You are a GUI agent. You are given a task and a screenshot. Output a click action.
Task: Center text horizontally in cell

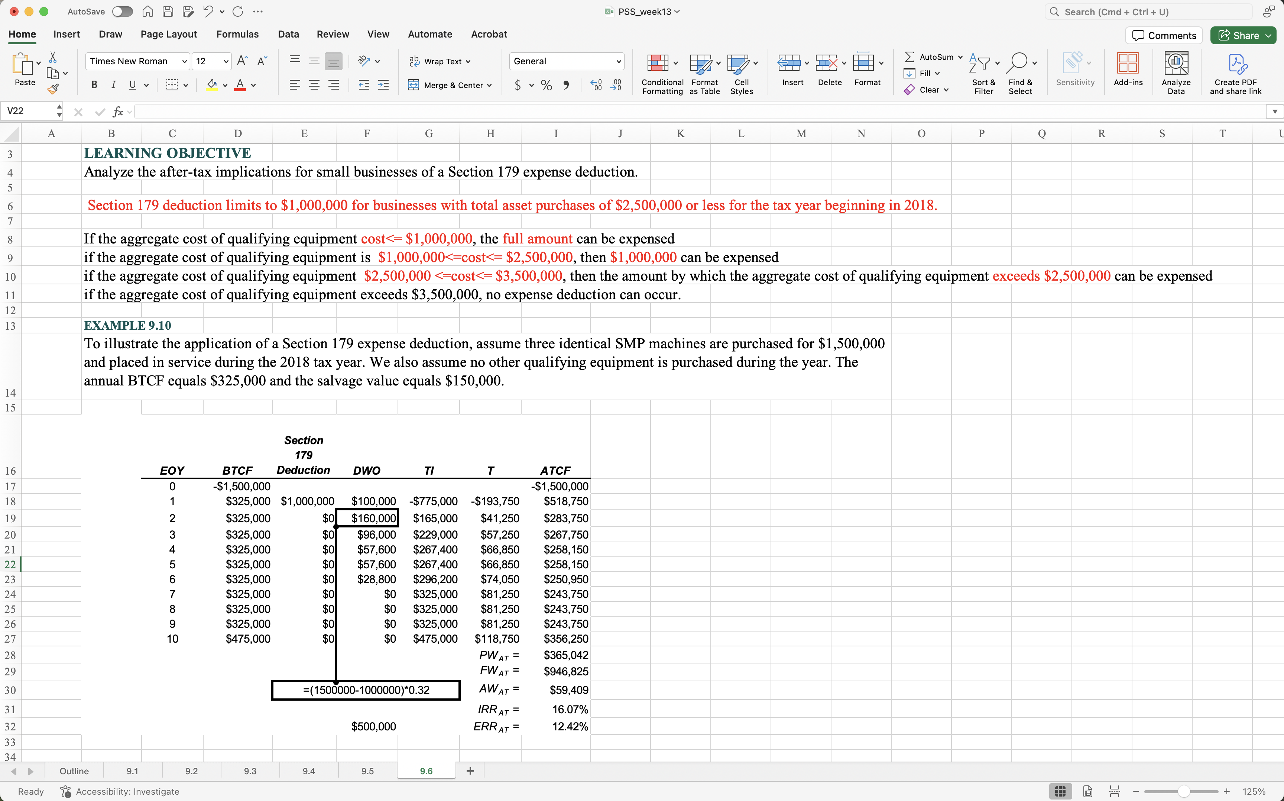tap(315, 85)
